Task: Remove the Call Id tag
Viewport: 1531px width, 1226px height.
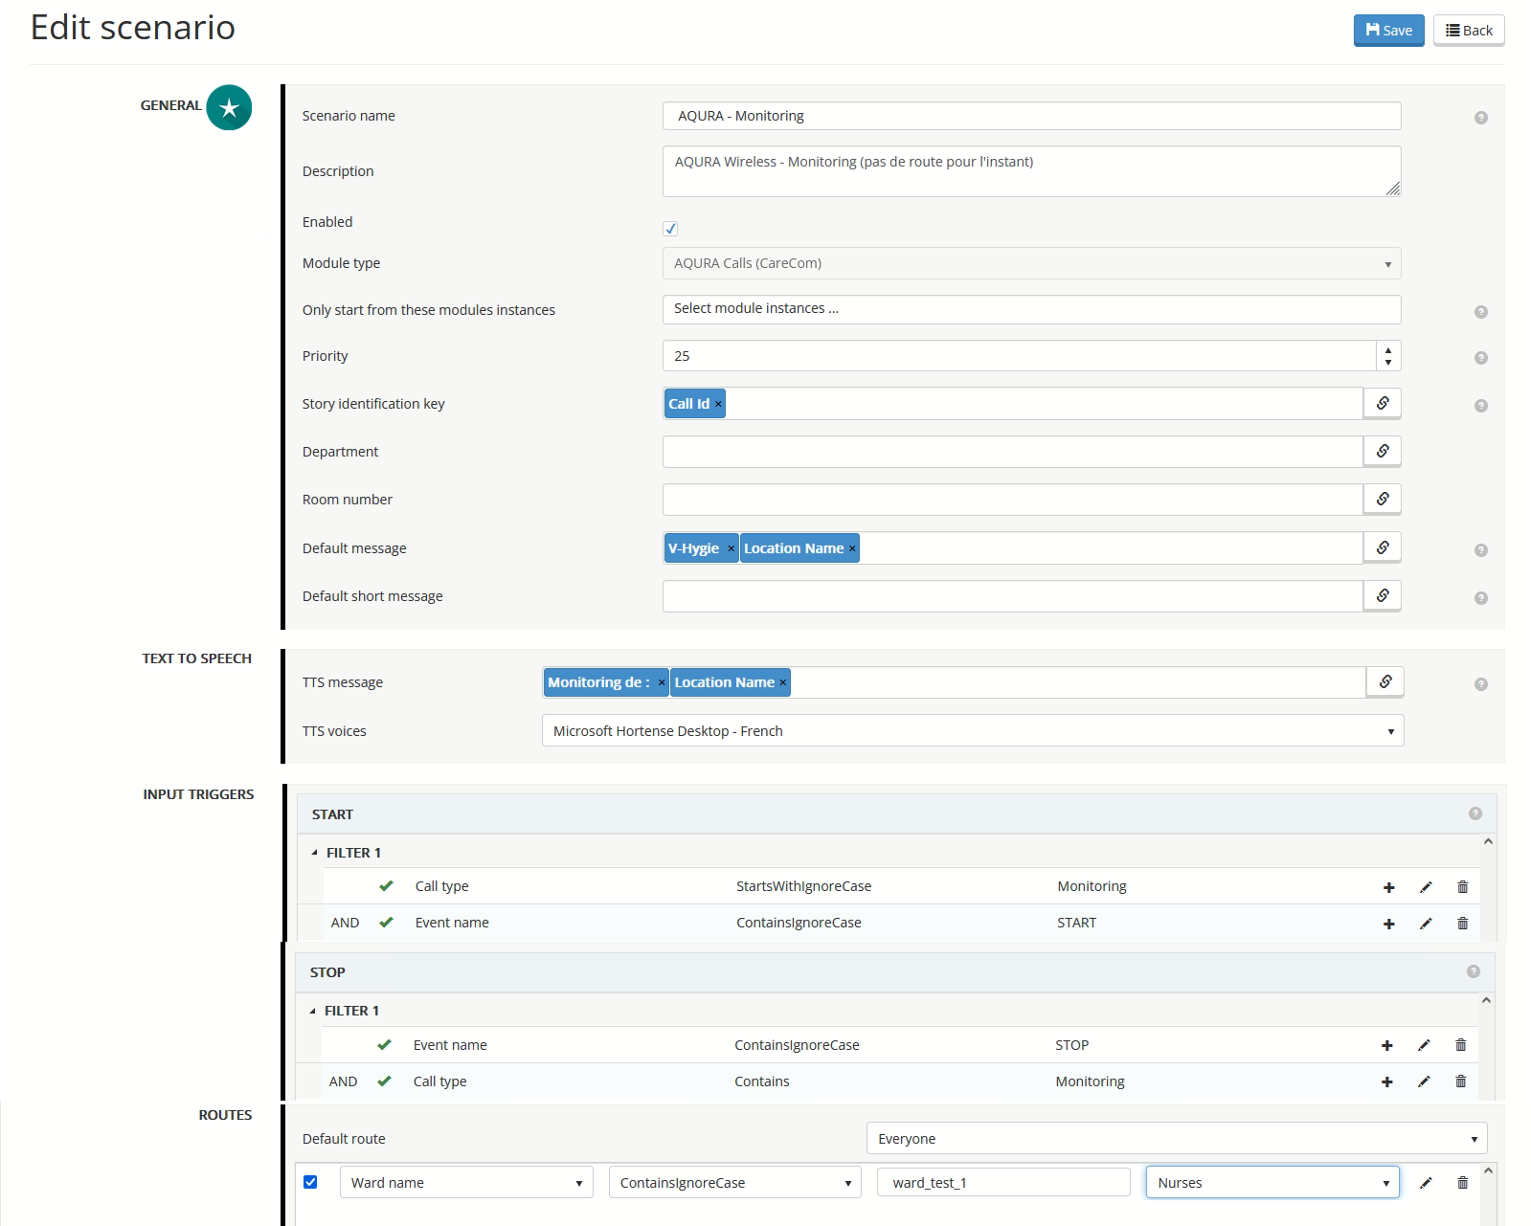Action: [x=718, y=404]
